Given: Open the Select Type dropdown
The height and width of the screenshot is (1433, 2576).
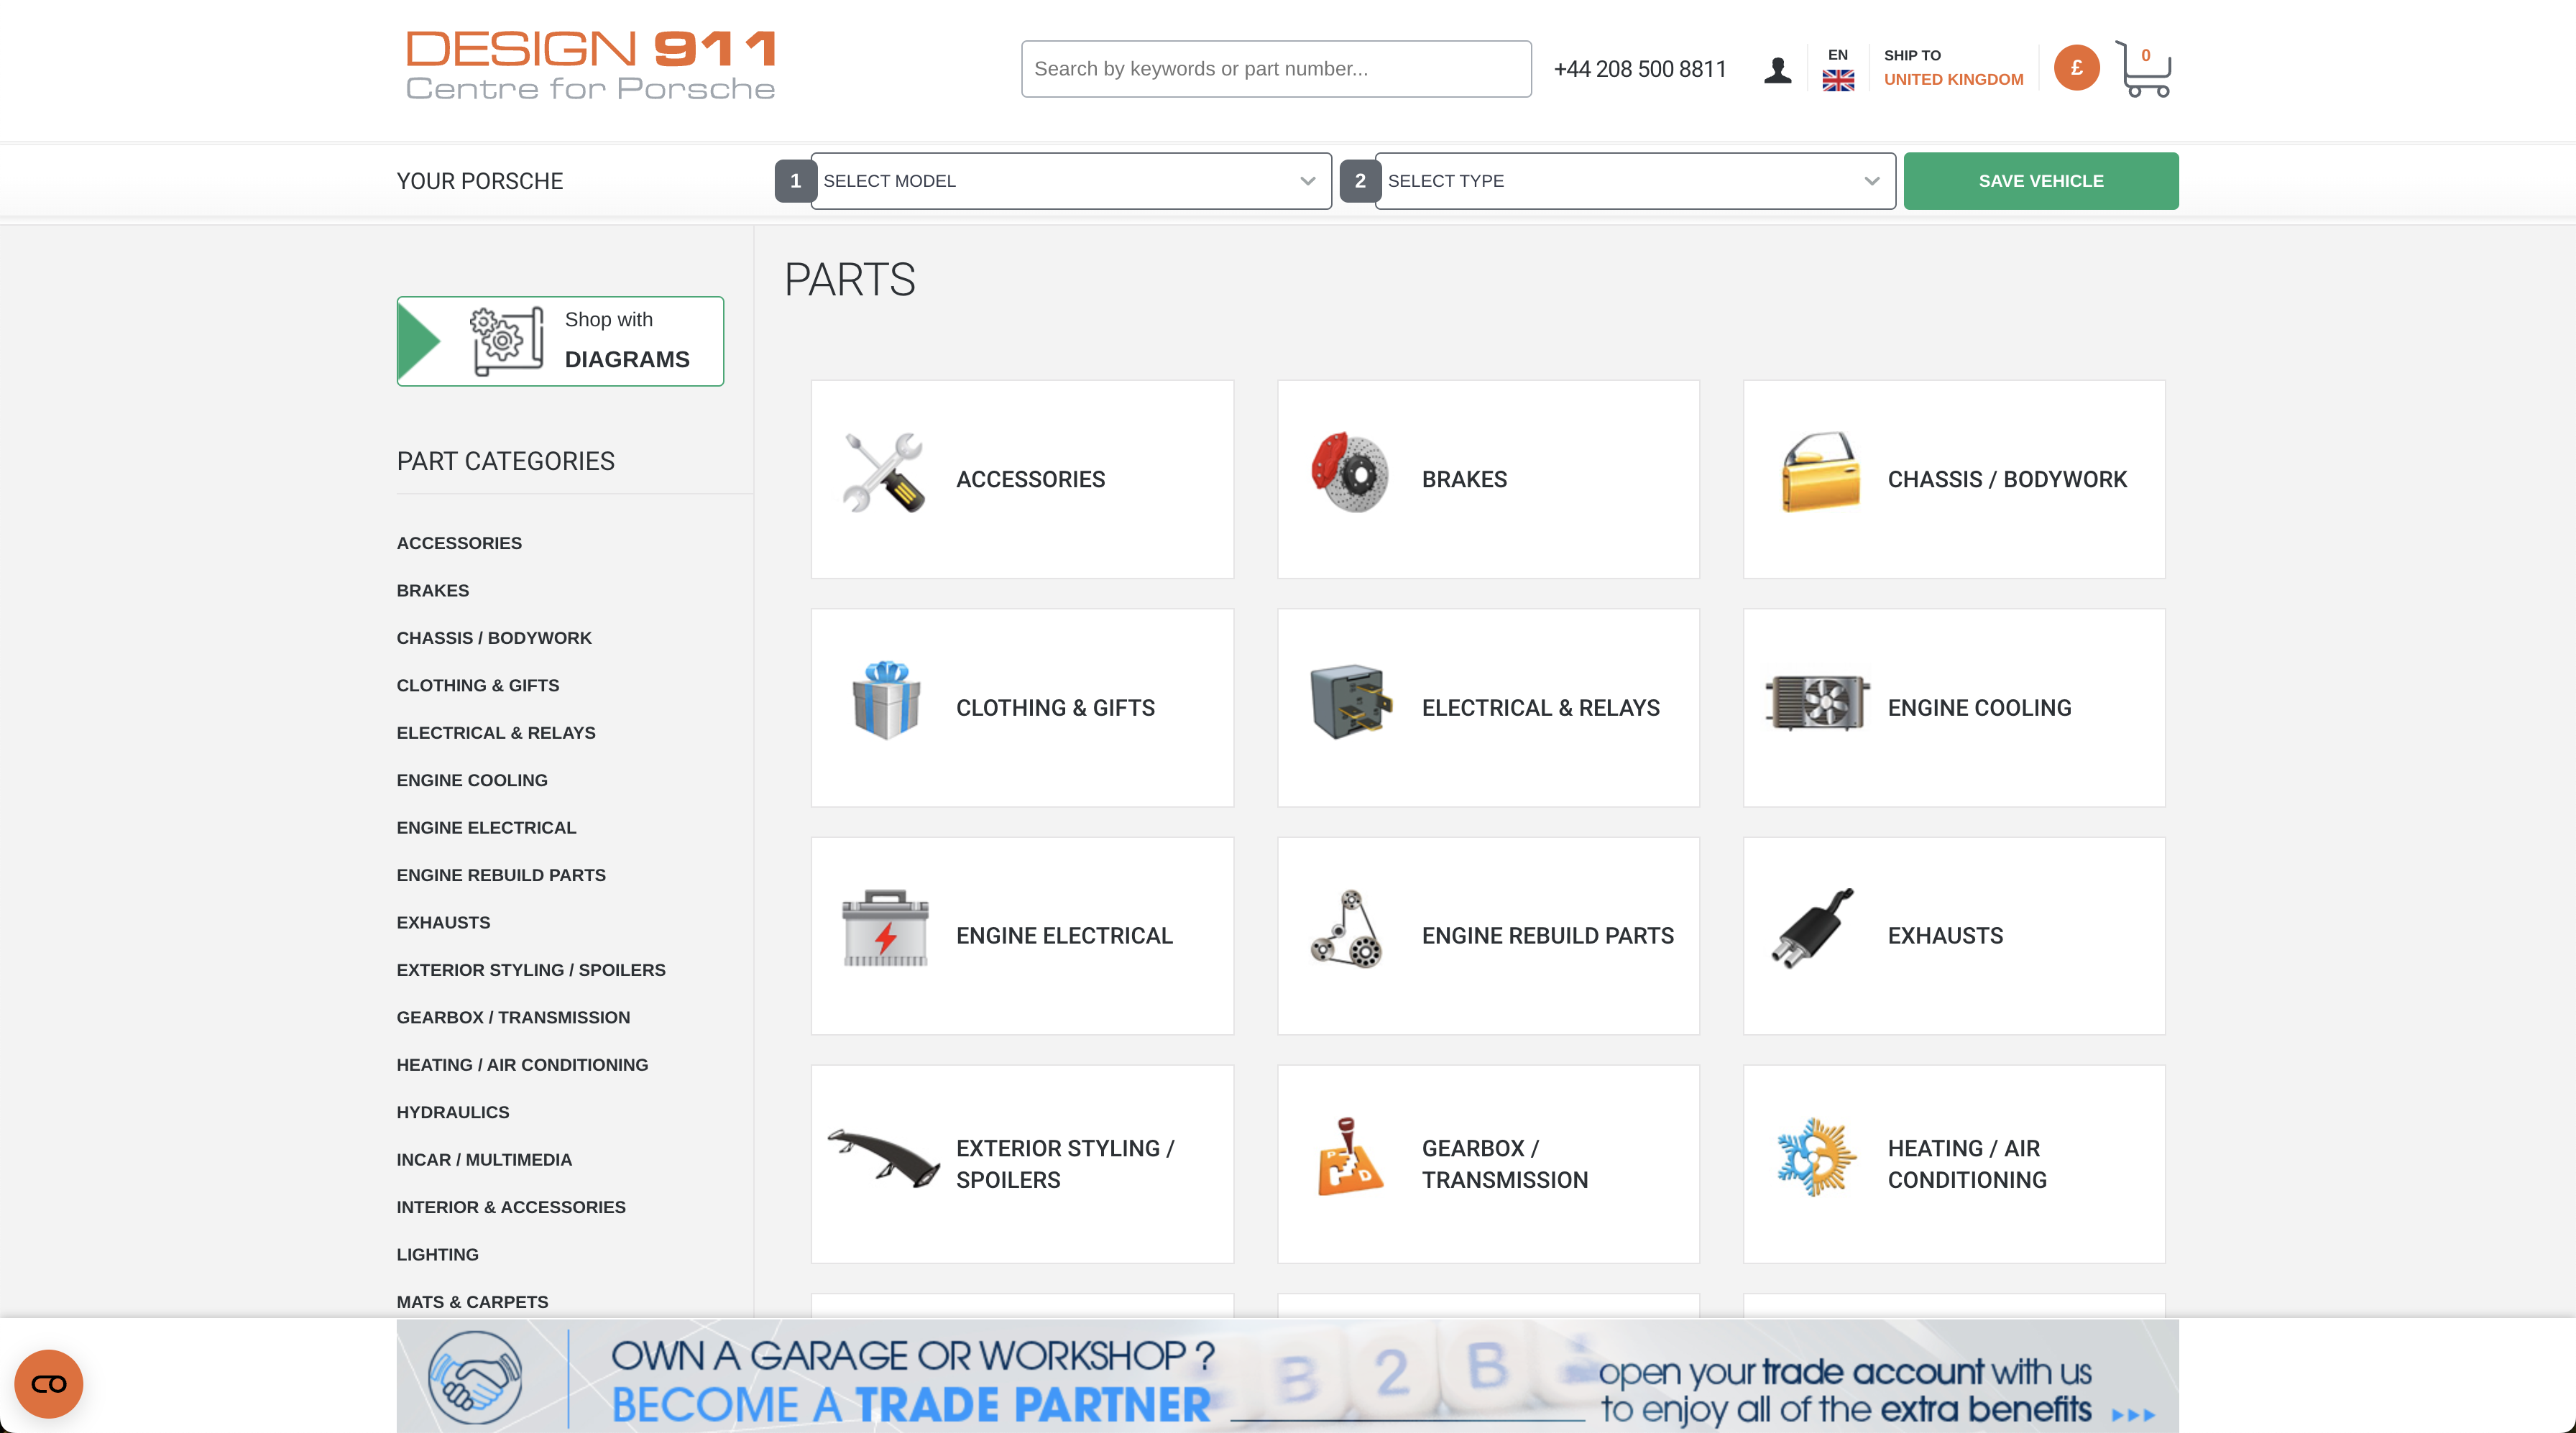Looking at the screenshot, I should (1634, 181).
